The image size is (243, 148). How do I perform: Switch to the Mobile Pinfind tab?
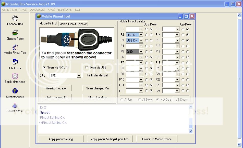click(x=48, y=23)
